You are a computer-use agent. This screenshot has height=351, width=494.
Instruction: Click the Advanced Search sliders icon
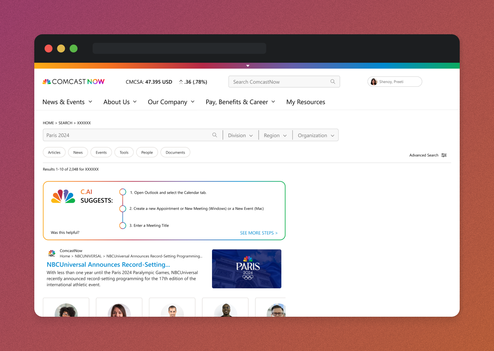pos(444,155)
